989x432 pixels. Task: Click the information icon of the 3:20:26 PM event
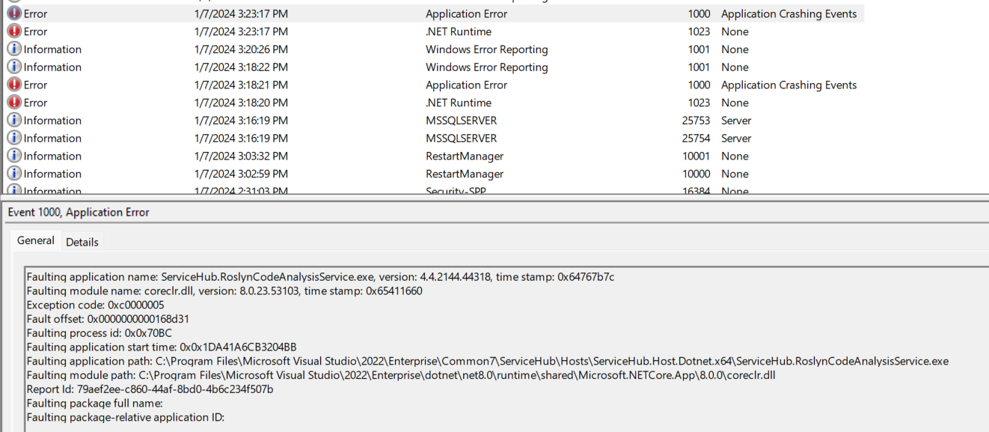click(14, 49)
